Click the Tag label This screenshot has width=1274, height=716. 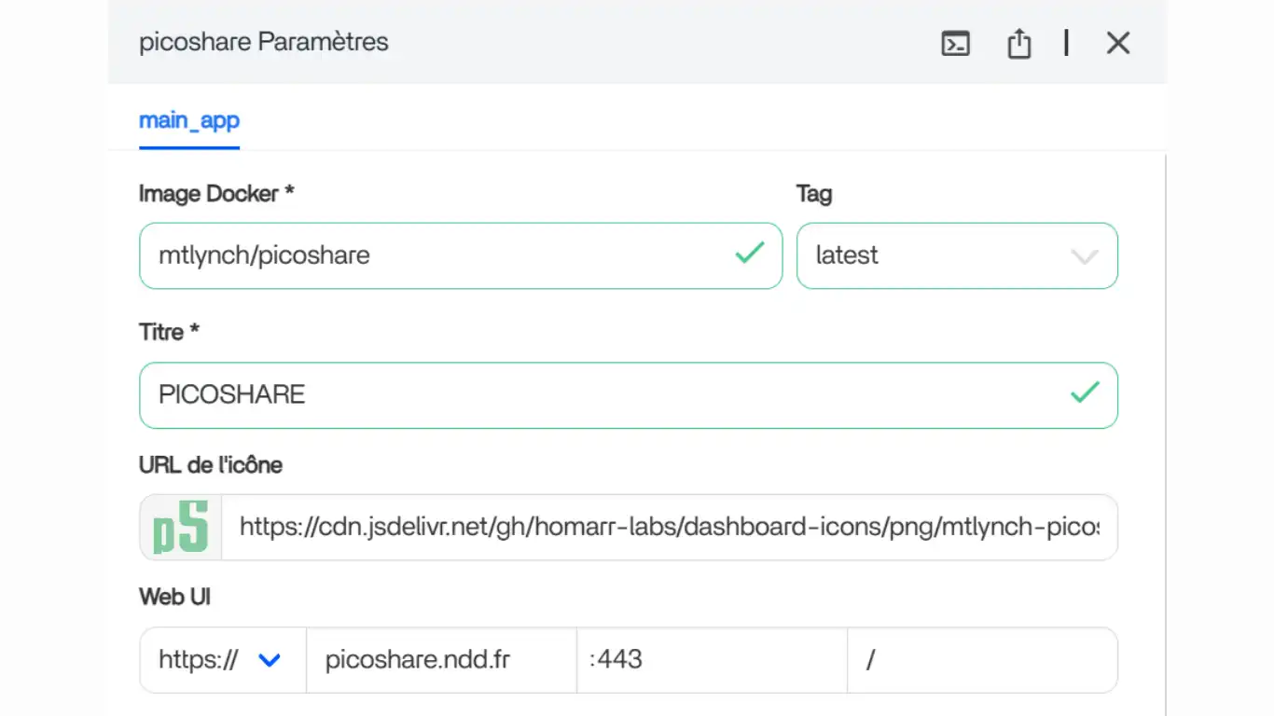point(814,194)
